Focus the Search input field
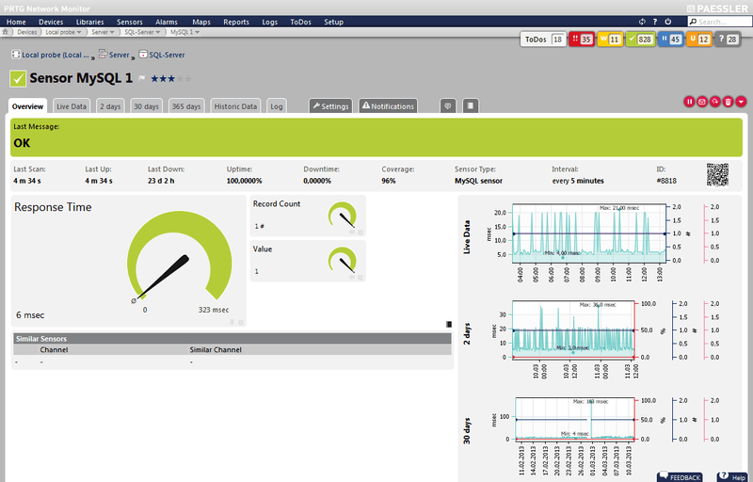 [720, 22]
